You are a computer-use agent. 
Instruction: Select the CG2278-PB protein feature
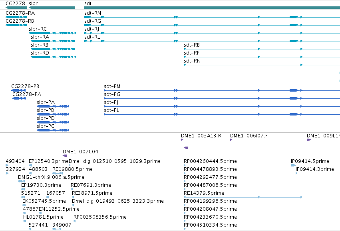[x=18, y=90]
